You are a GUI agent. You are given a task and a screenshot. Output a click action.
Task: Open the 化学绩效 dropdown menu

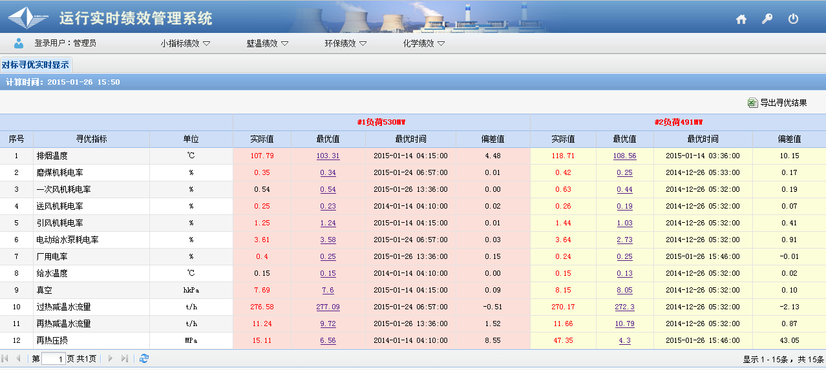424,44
